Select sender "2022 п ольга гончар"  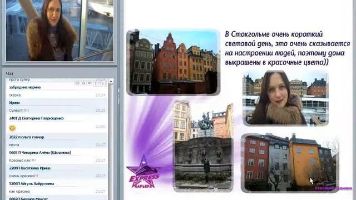point(27,137)
